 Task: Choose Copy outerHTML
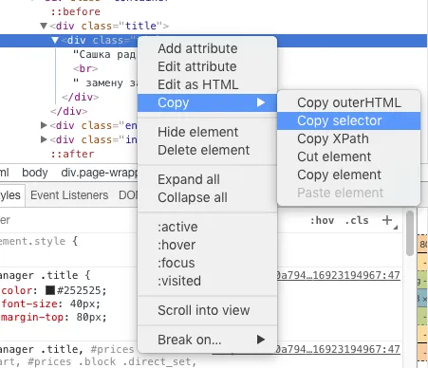(348, 102)
